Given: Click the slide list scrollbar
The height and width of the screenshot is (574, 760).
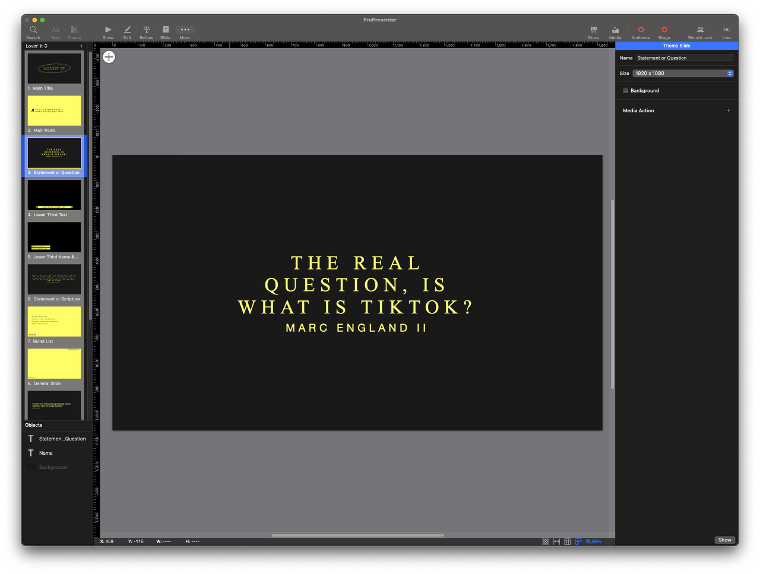Looking at the screenshot, I should [90, 186].
